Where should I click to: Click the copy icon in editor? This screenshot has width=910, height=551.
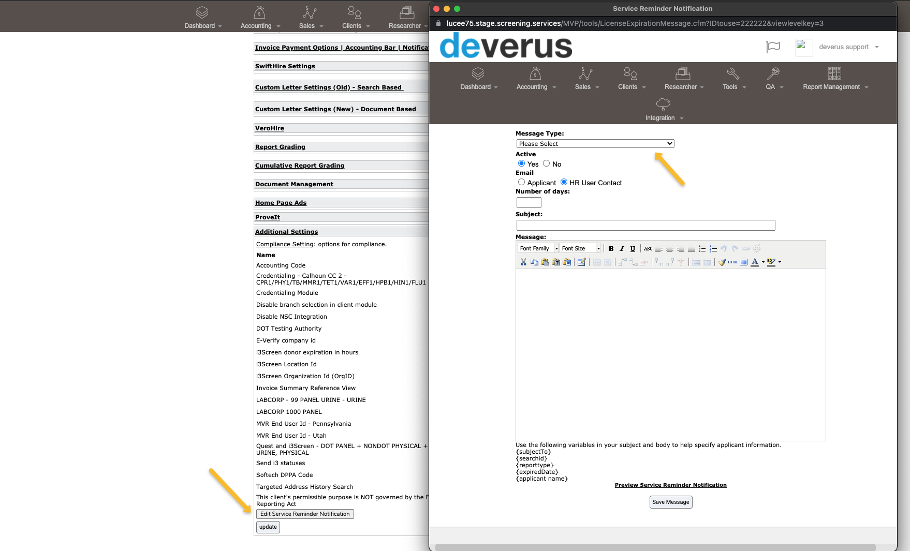coord(534,262)
